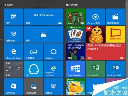Image resolution: width=128 pixels, height=96 pixels.
Task: Launch the Excel 2013 tile
Action: [95, 69]
